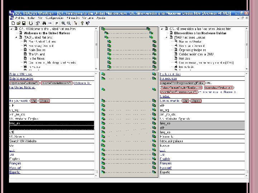Screen dimensions: 258x193
Task: Open the Ventana menu
Action: click(x=88, y=18)
